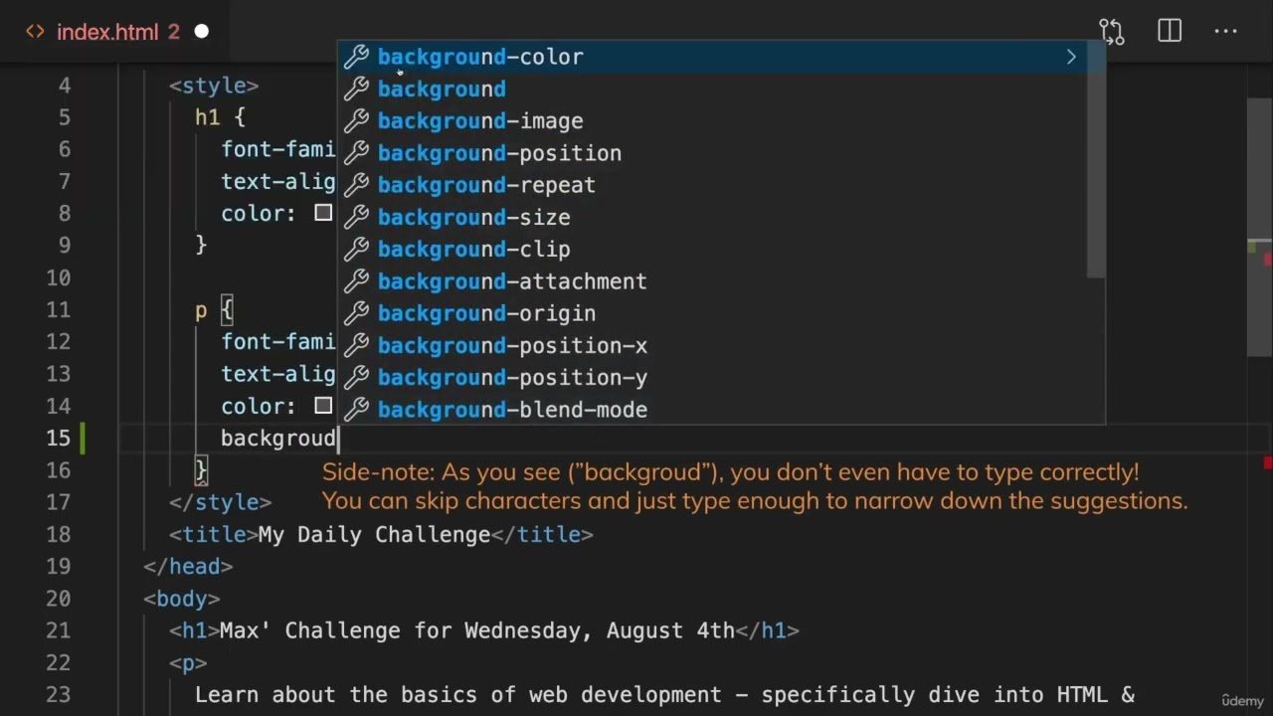This screenshot has height=716, width=1273.
Task: Click the 'p {' selector on line 11
Action: point(214,310)
